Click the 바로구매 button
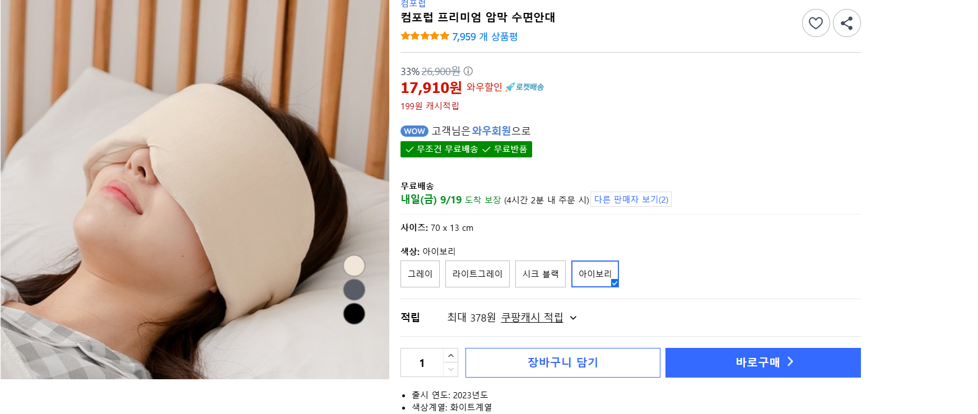Image resolution: width=978 pixels, height=414 pixels. [763, 362]
